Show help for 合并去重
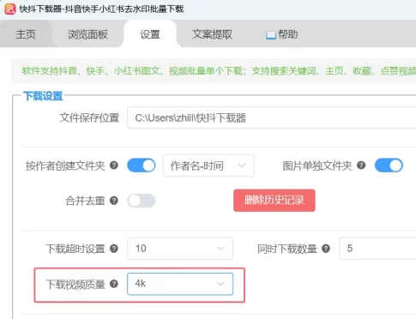Screen dimensions: 416x319 click(x=114, y=201)
